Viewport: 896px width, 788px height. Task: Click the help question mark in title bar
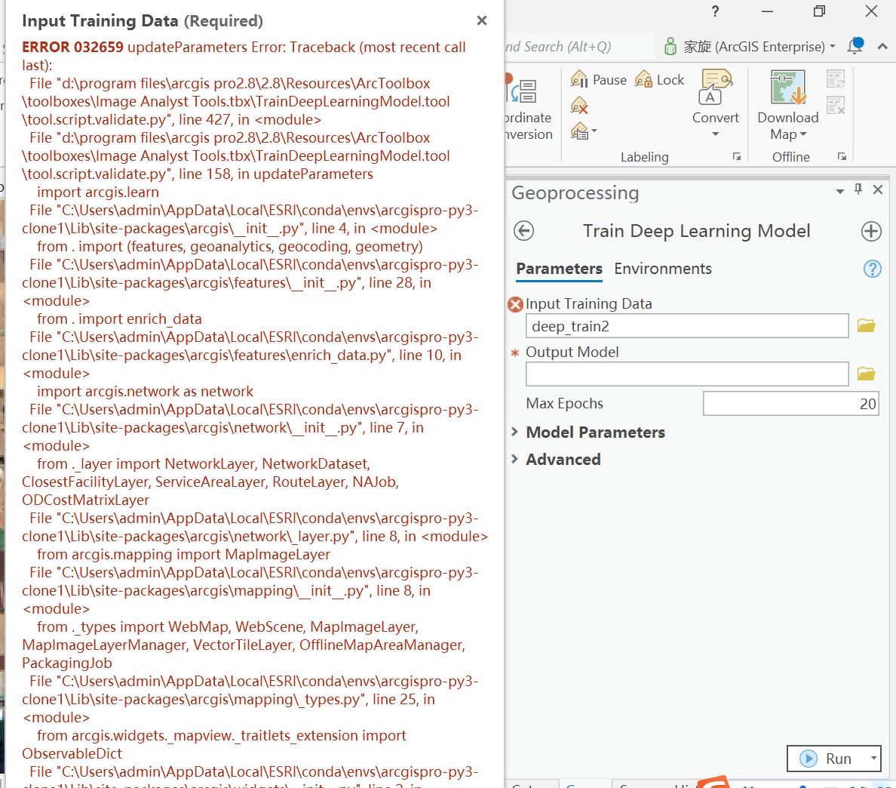[715, 11]
